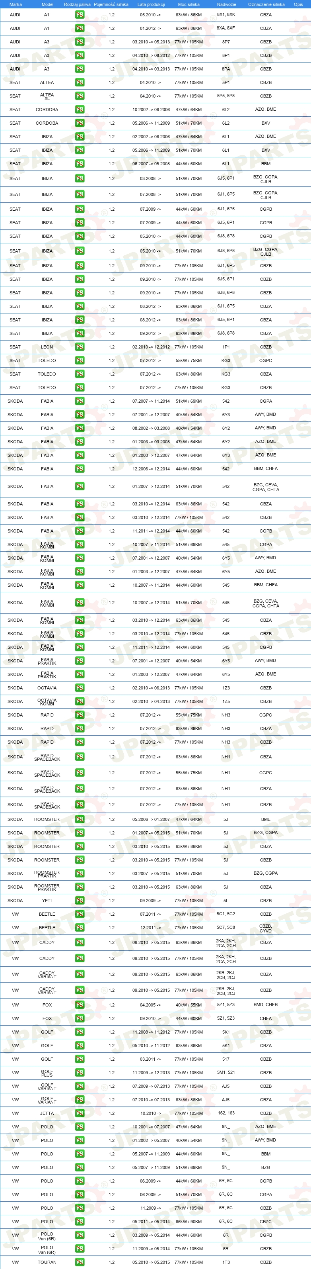The width and height of the screenshot is (311, 1269).
Task: Click the 'JETTA' model cell
Action: (x=47, y=1113)
